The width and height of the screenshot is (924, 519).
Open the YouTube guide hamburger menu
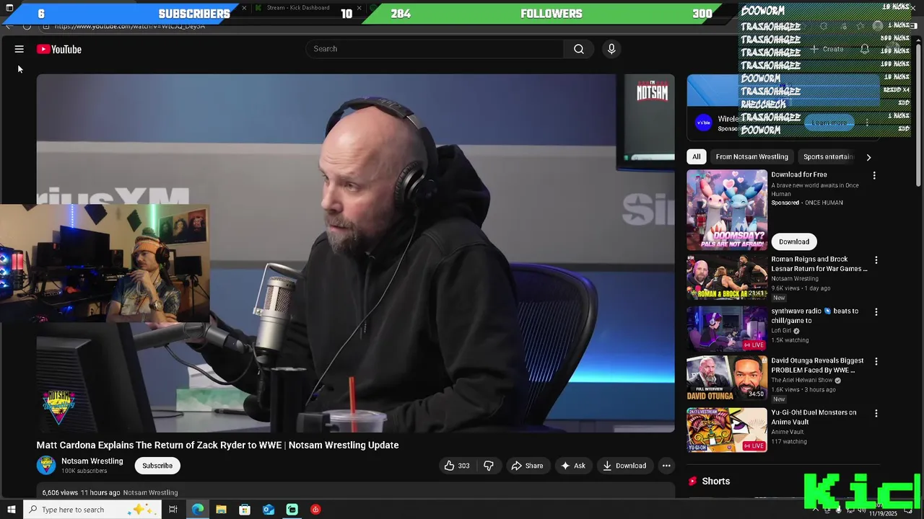(19, 49)
